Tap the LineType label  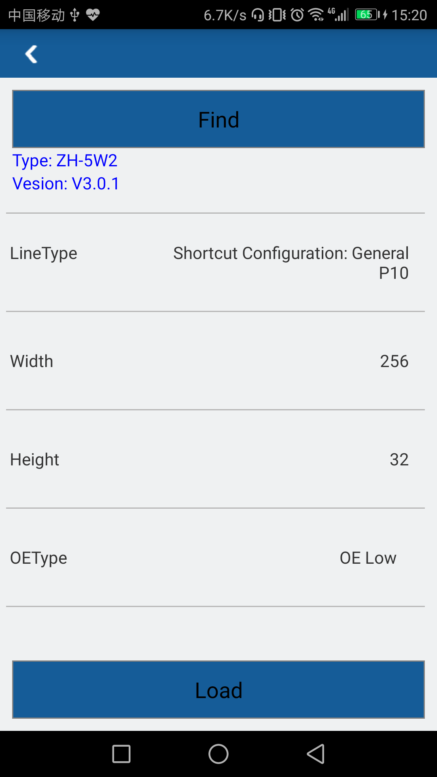[x=44, y=253]
